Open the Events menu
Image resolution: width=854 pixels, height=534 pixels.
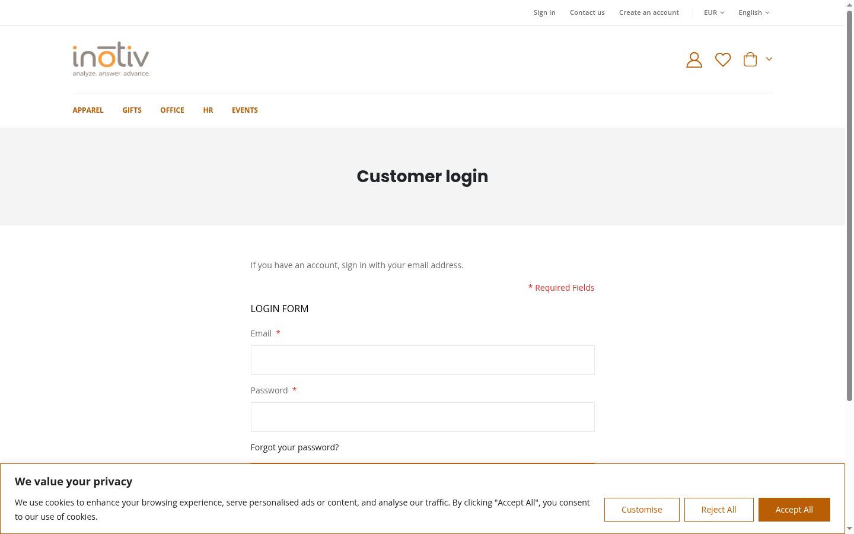click(244, 110)
